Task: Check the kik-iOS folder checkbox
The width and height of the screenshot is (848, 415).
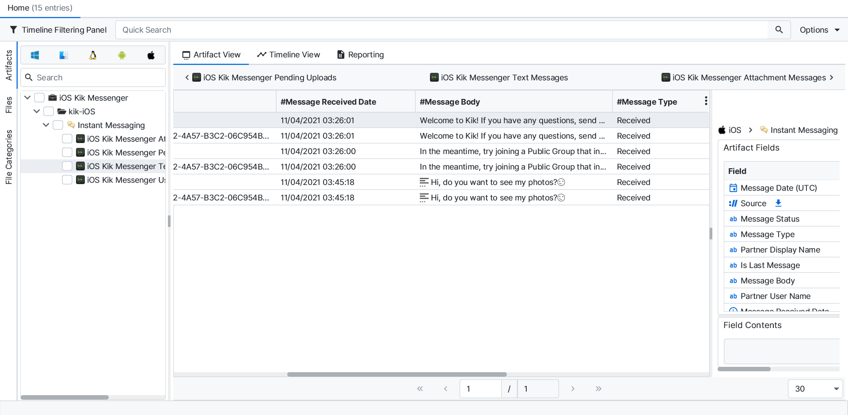Action: [49, 111]
